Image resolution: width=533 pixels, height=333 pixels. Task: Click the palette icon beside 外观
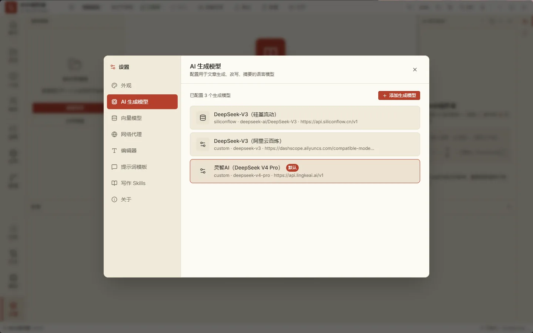click(x=114, y=85)
